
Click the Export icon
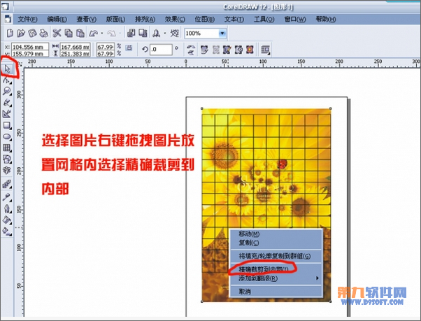click(x=143, y=34)
